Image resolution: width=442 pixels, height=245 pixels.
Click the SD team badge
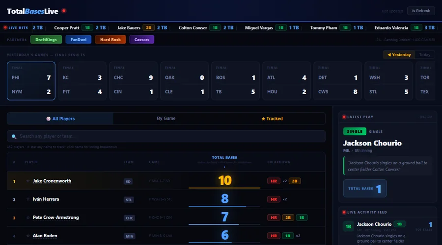coord(128,181)
